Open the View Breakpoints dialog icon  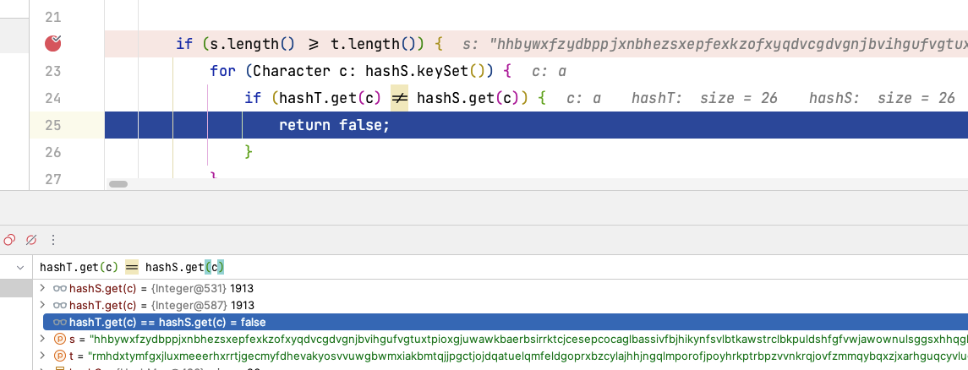[9, 240]
